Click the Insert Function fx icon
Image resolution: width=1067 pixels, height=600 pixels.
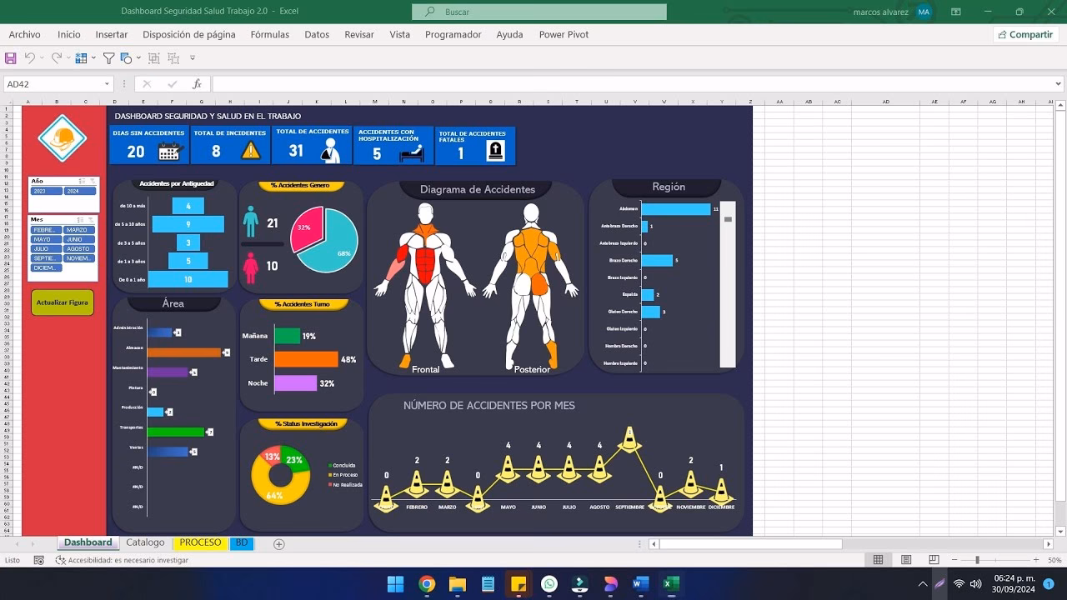[x=198, y=84]
